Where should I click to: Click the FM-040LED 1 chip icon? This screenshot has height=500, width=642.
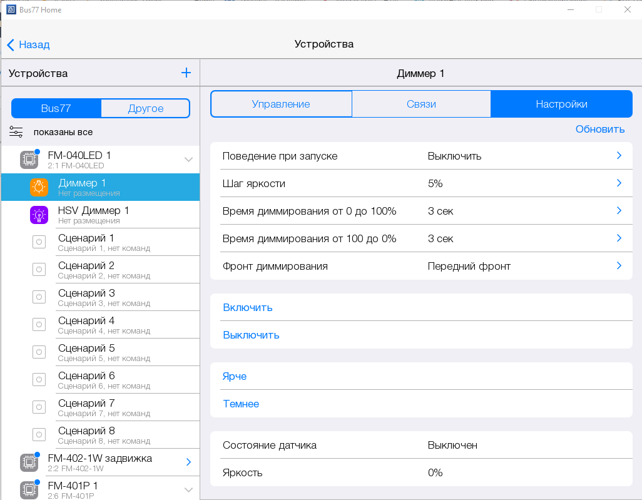29,160
